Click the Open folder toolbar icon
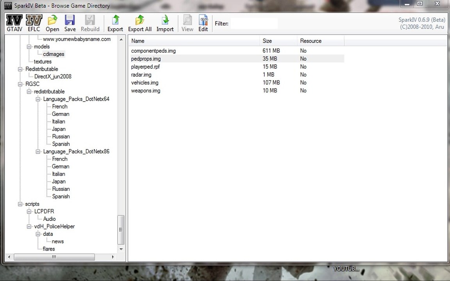The width and height of the screenshot is (450, 281). (x=52, y=23)
